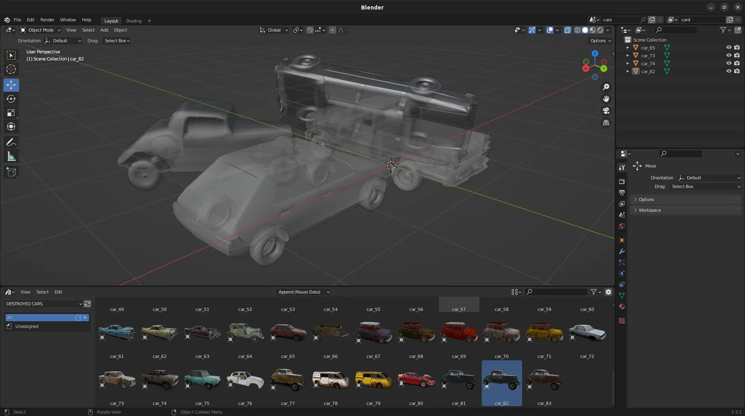The image size is (745, 416).
Task: Select the Rotate tool in left toolbar
Action: click(x=11, y=99)
